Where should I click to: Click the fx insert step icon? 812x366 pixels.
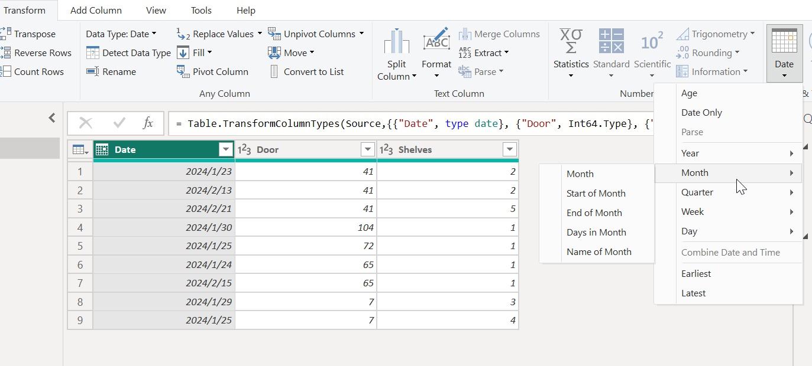[148, 123]
